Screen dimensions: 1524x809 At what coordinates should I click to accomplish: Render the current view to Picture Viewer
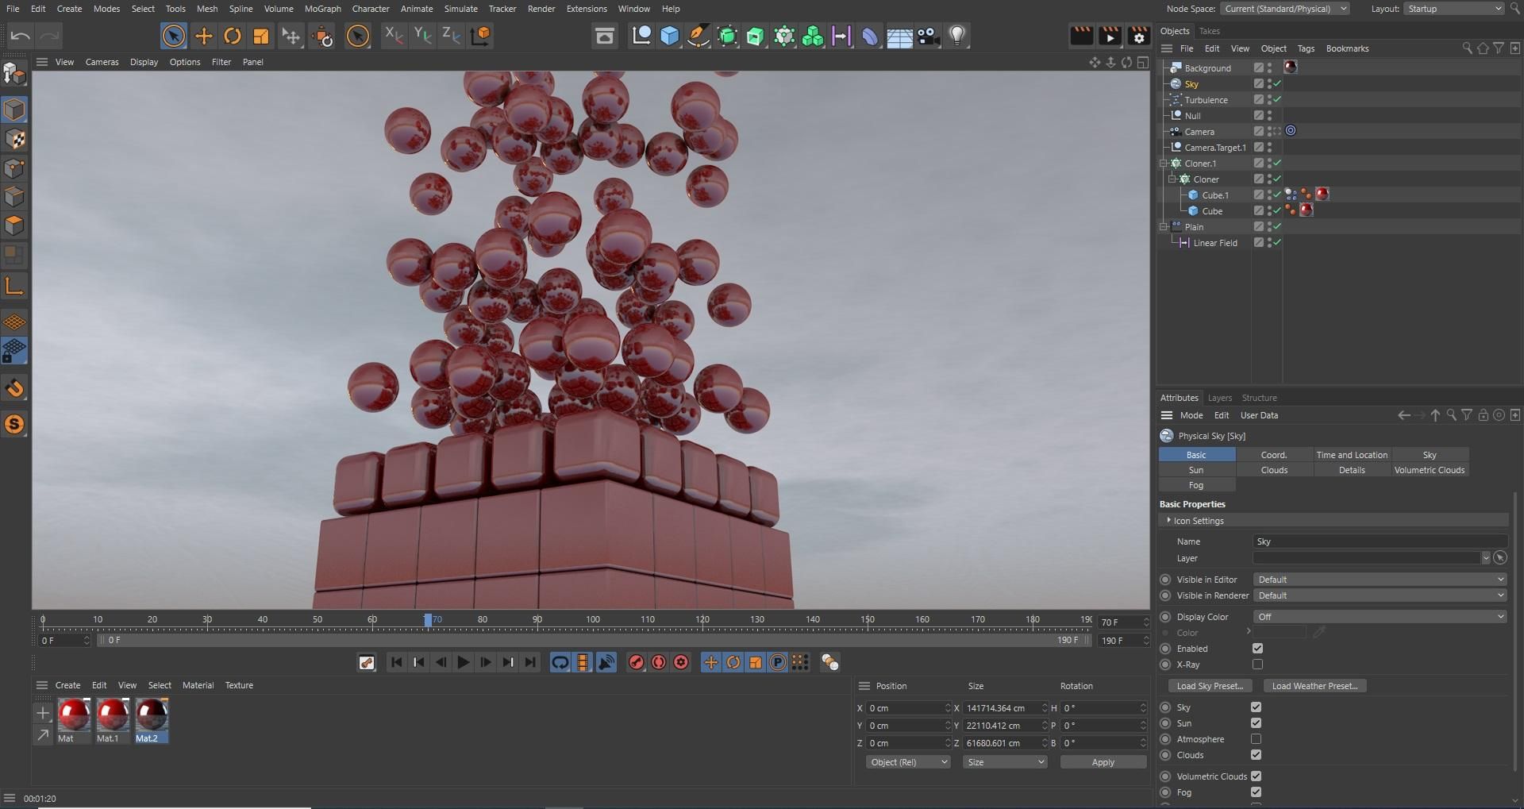click(x=1110, y=36)
